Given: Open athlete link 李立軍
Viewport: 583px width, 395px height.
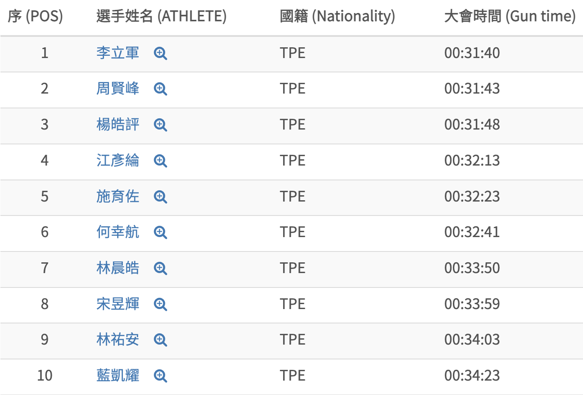Looking at the screenshot, I should coord(118,53).
